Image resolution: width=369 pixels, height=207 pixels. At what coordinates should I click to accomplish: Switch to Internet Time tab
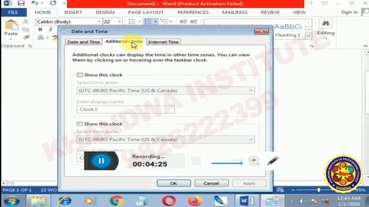(x=163, y=42)
